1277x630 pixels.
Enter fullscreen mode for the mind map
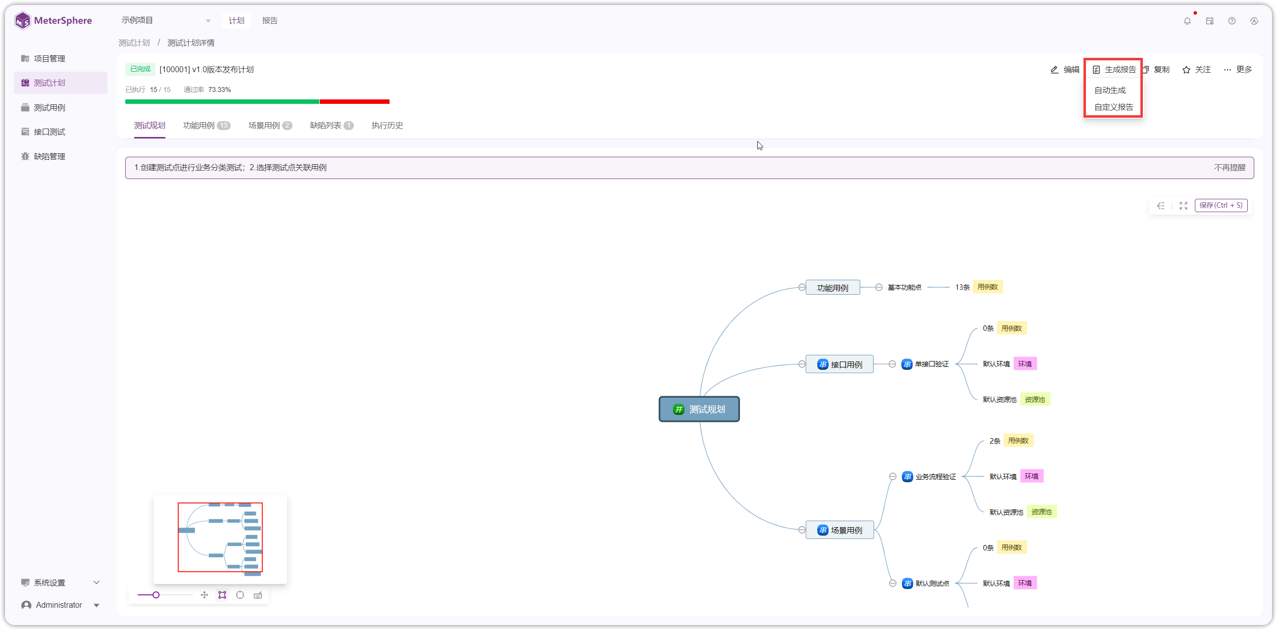1183,206
